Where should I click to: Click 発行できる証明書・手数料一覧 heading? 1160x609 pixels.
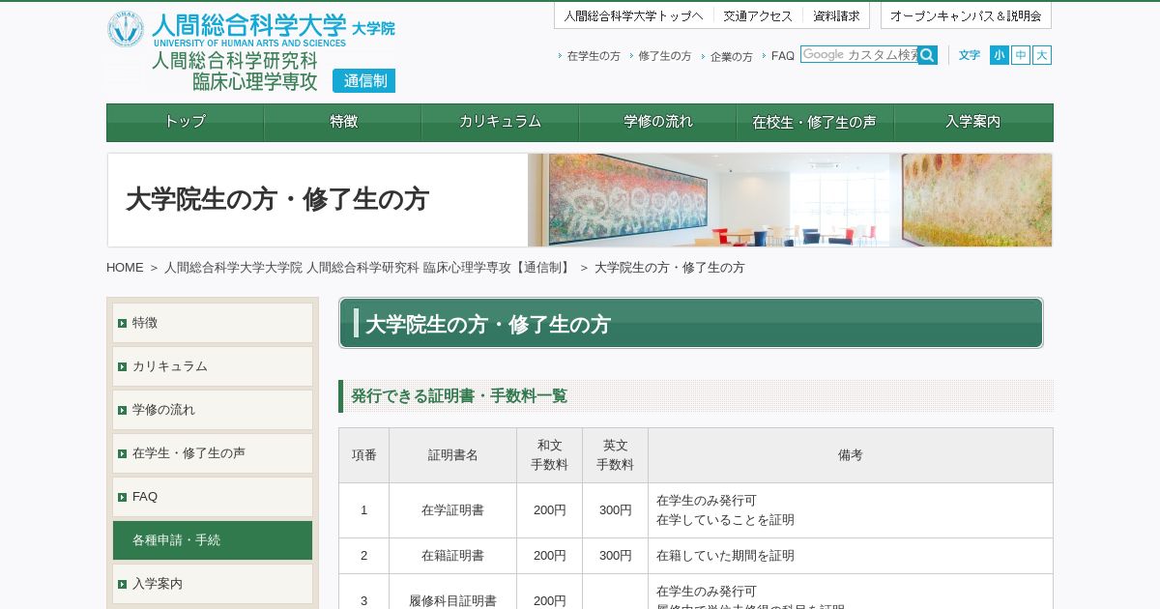coord(459,396)
